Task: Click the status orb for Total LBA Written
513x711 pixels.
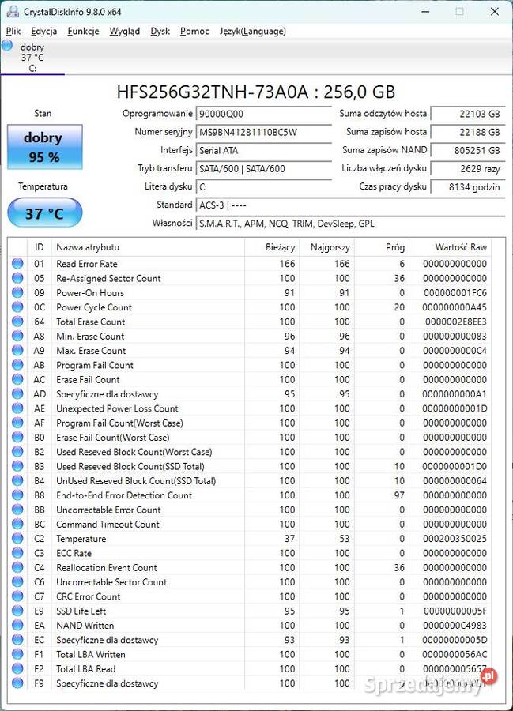Action: 17,654
